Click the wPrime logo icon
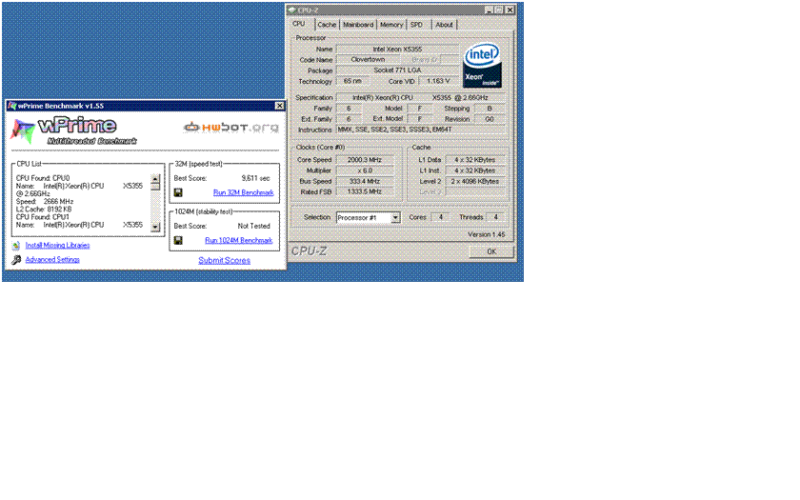The height and width of the screenshot is (500, 800). click(x=23, y=130)
